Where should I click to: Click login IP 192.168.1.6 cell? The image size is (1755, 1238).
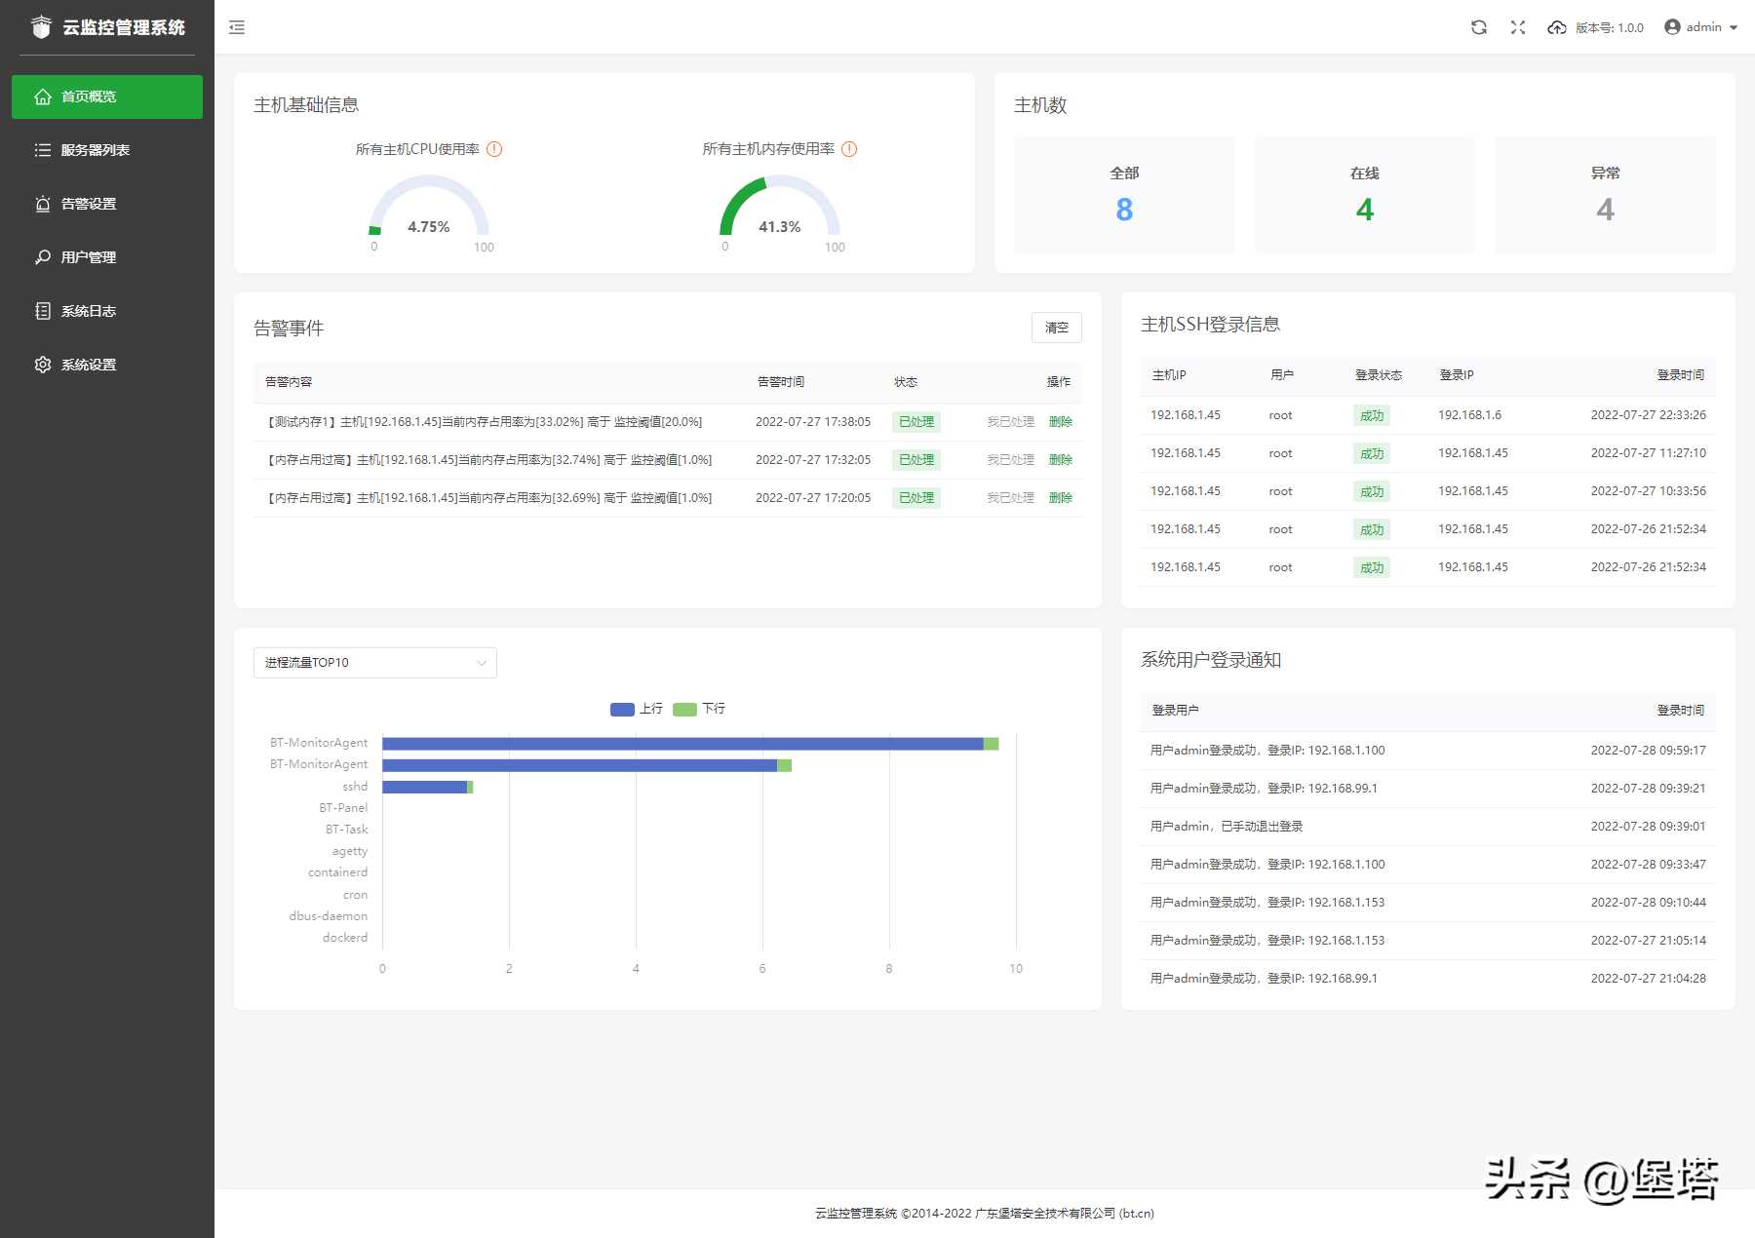point(1469,415)
